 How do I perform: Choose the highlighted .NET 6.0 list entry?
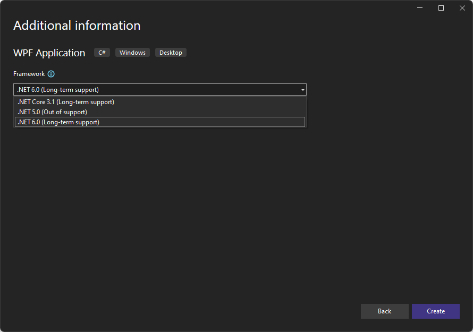point(58,122)
